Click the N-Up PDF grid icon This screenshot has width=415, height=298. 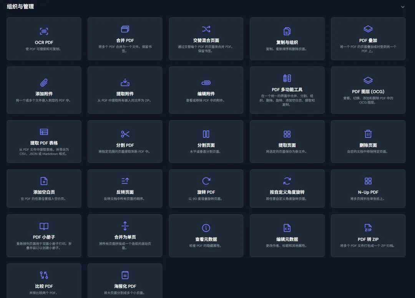[368, 181]
